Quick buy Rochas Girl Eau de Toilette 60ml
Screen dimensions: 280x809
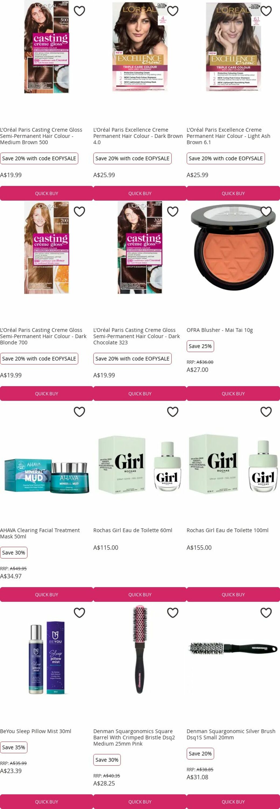pyautogui.click(x=140, y=595)
